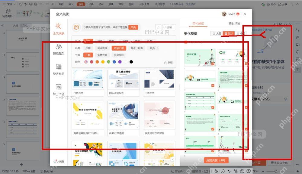The image size is (302, 174).
Task: Open the 设计 ribbon tab
Action: pyautogui.click(x=81, y=4)
